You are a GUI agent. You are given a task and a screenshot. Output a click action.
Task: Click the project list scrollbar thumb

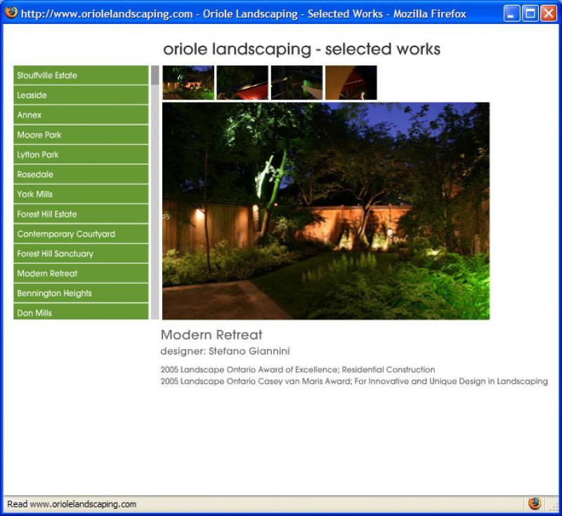(x=155, y=76)
